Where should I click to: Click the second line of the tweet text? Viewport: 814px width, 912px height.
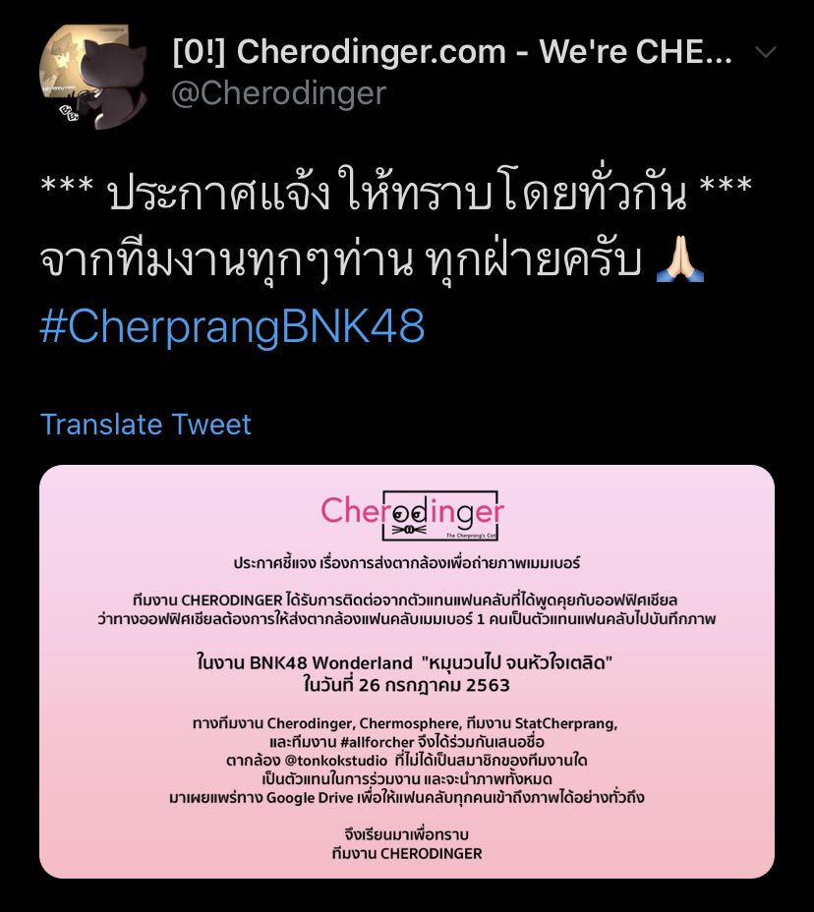tap(373, 260)
